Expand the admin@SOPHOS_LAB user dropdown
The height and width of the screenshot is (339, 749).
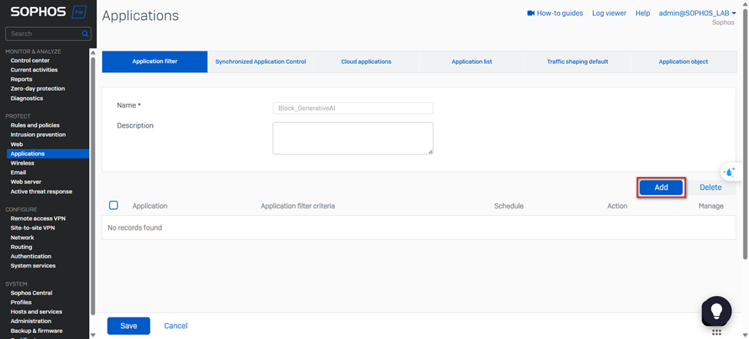coord(697,13)
